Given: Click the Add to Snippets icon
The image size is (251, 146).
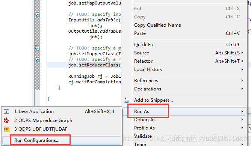Looking at the screenshot, I should (x=127, y=100).
